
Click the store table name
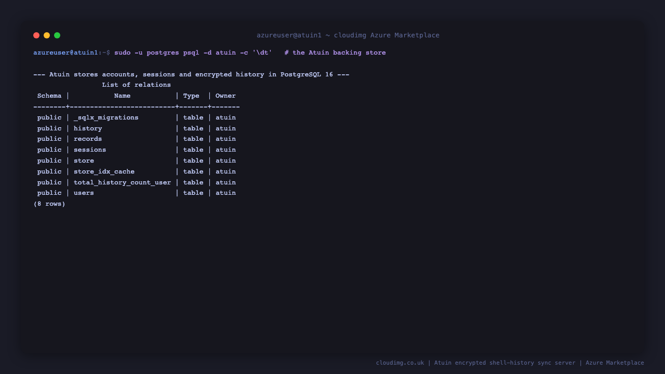click(84, 161)
